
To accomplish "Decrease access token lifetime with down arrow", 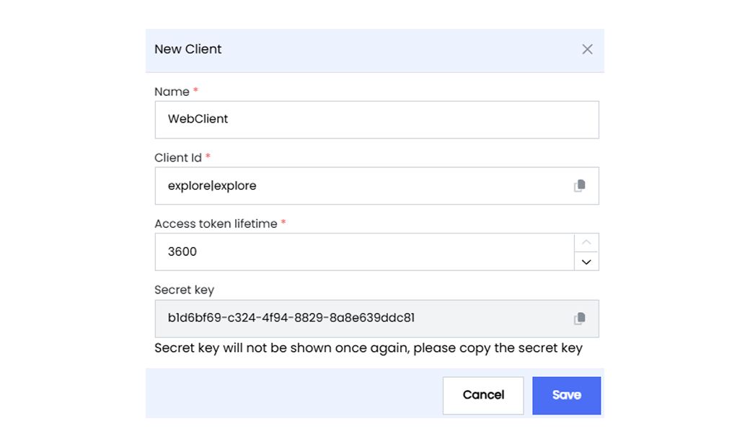I will pos(586,262).
